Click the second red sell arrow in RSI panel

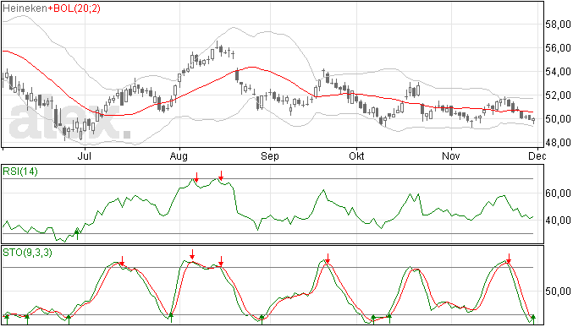coord(221,176)
